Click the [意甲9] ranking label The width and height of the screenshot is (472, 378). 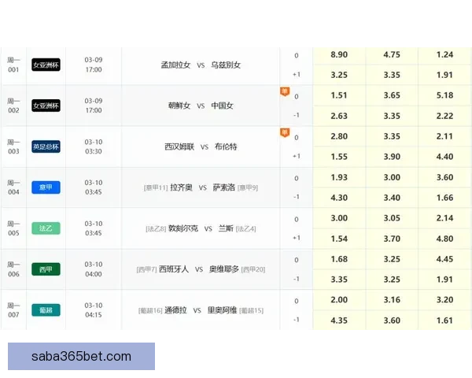coord(248,187)
